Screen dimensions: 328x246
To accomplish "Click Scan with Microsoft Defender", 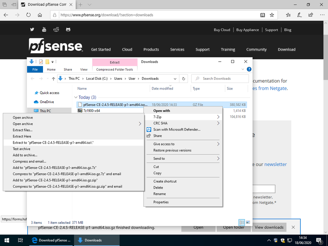I will [x=183, y=130].
